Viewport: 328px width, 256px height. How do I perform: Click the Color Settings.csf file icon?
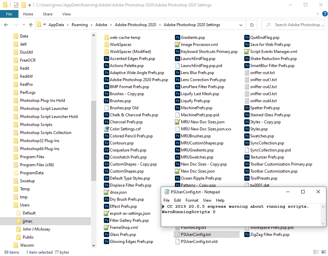click(x=107, y=129)
